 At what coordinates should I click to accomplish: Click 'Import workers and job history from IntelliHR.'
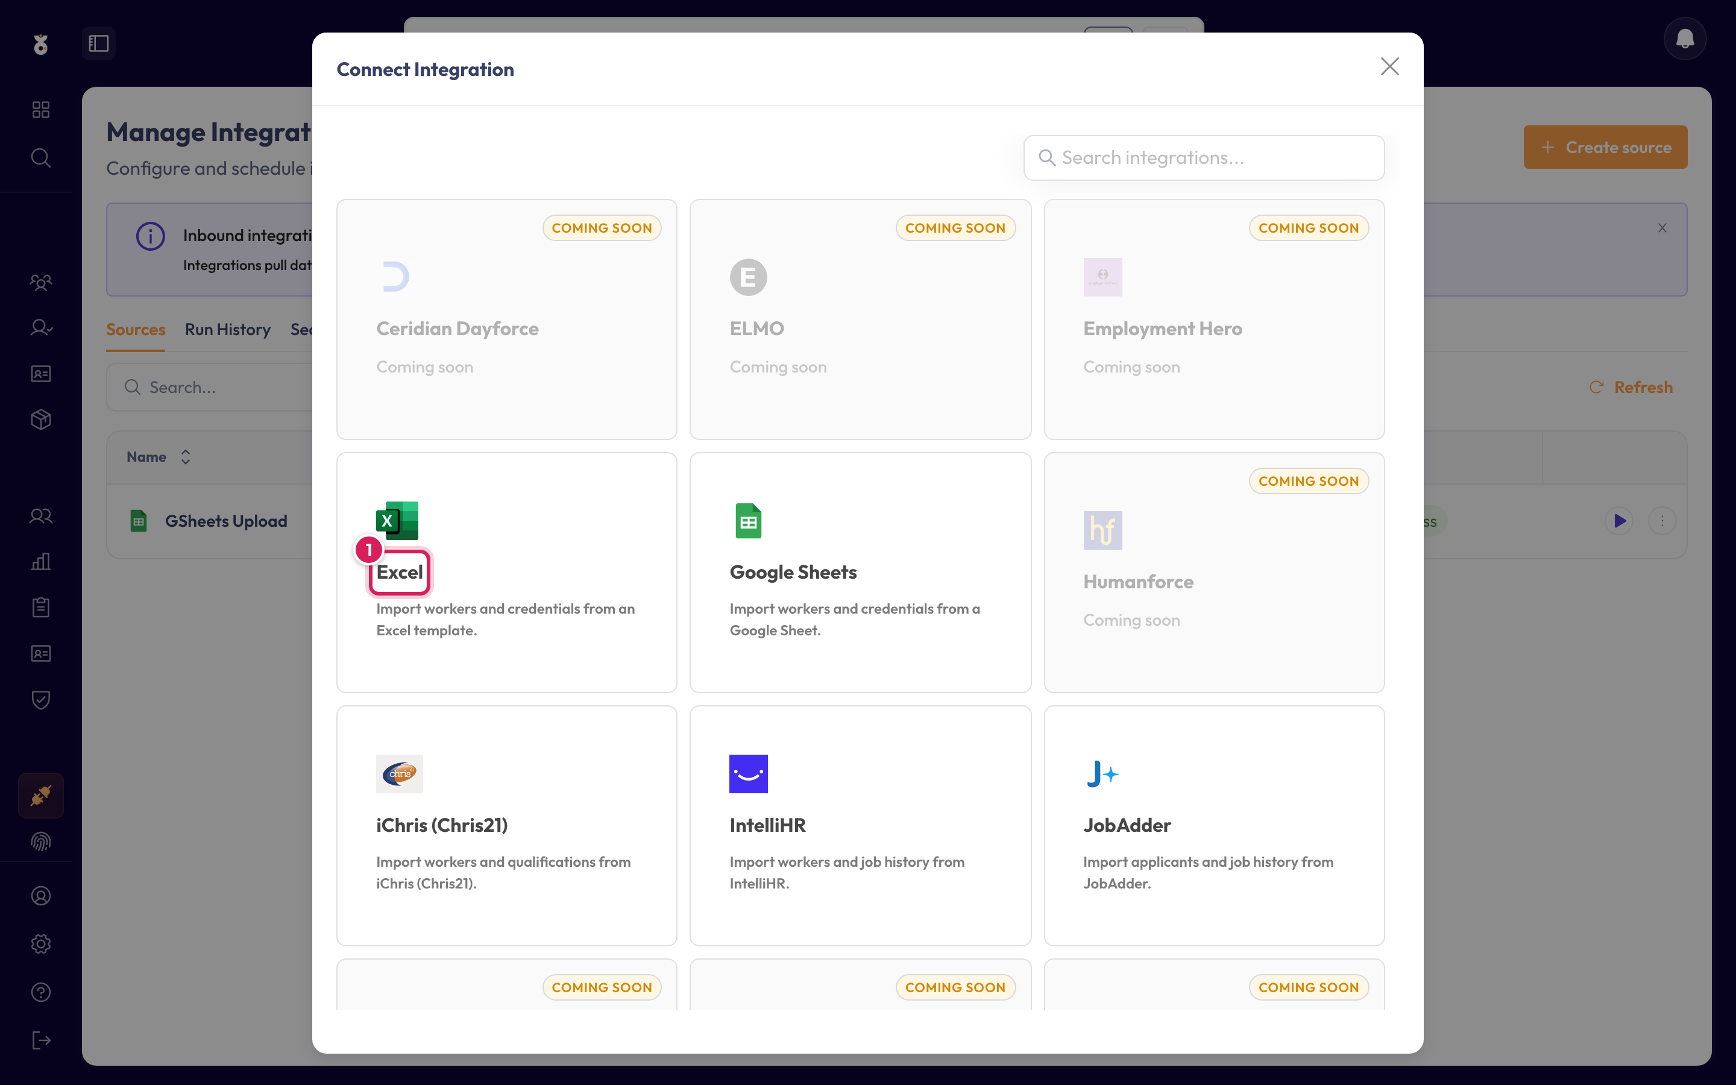coord(847,873)
